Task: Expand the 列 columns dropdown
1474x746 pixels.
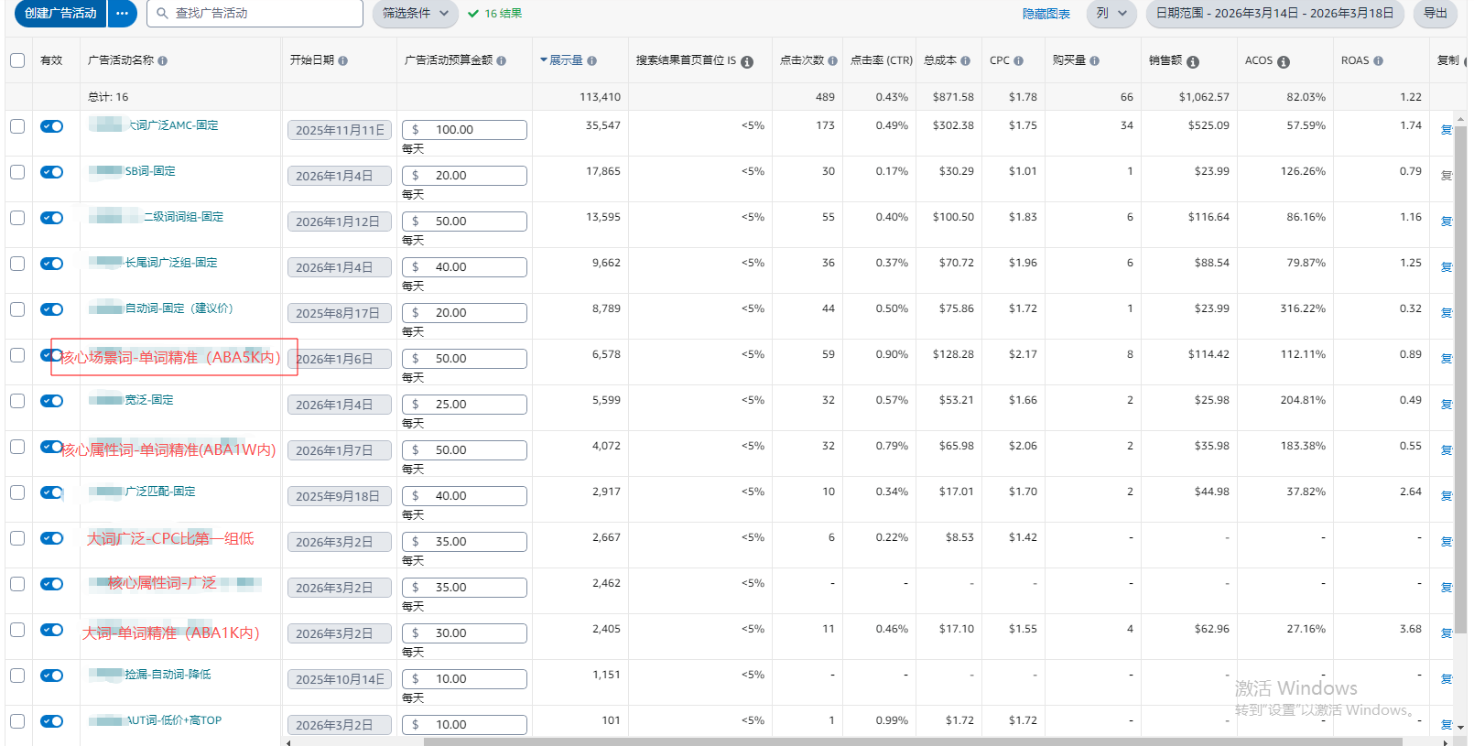Action: coord(1111,14)
